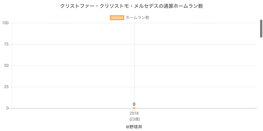Select the 25 y-axis tick label
Image resolution: width=263 pixels, height=131 pixels.
(x=6, y=87)
